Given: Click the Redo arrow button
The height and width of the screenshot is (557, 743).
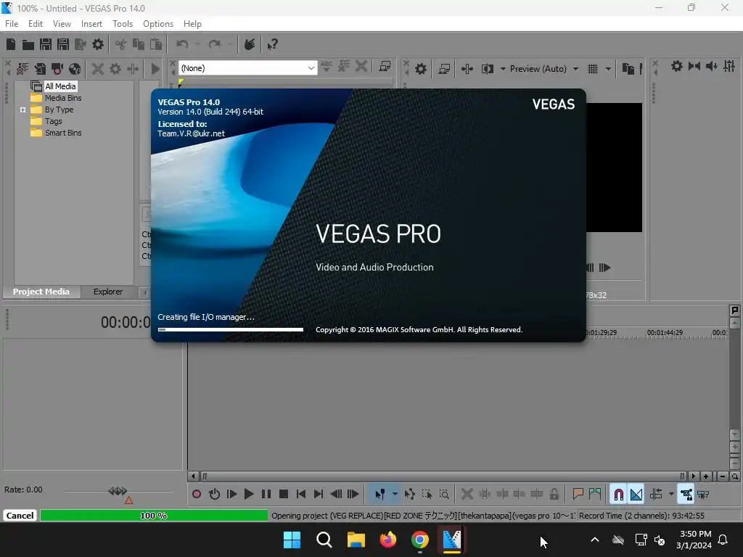Looking at the screenshot, I should coord(215,44).
